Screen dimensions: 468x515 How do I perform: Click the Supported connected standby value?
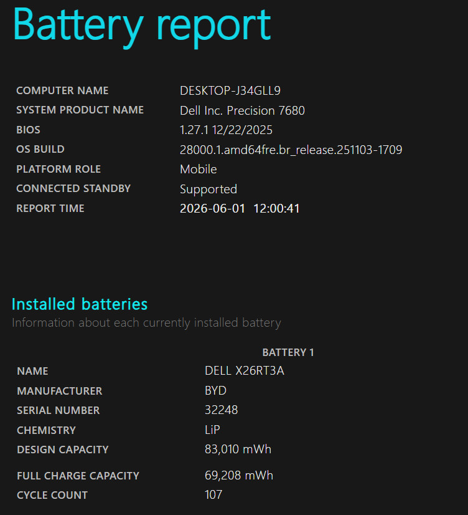tap(208, 190)
